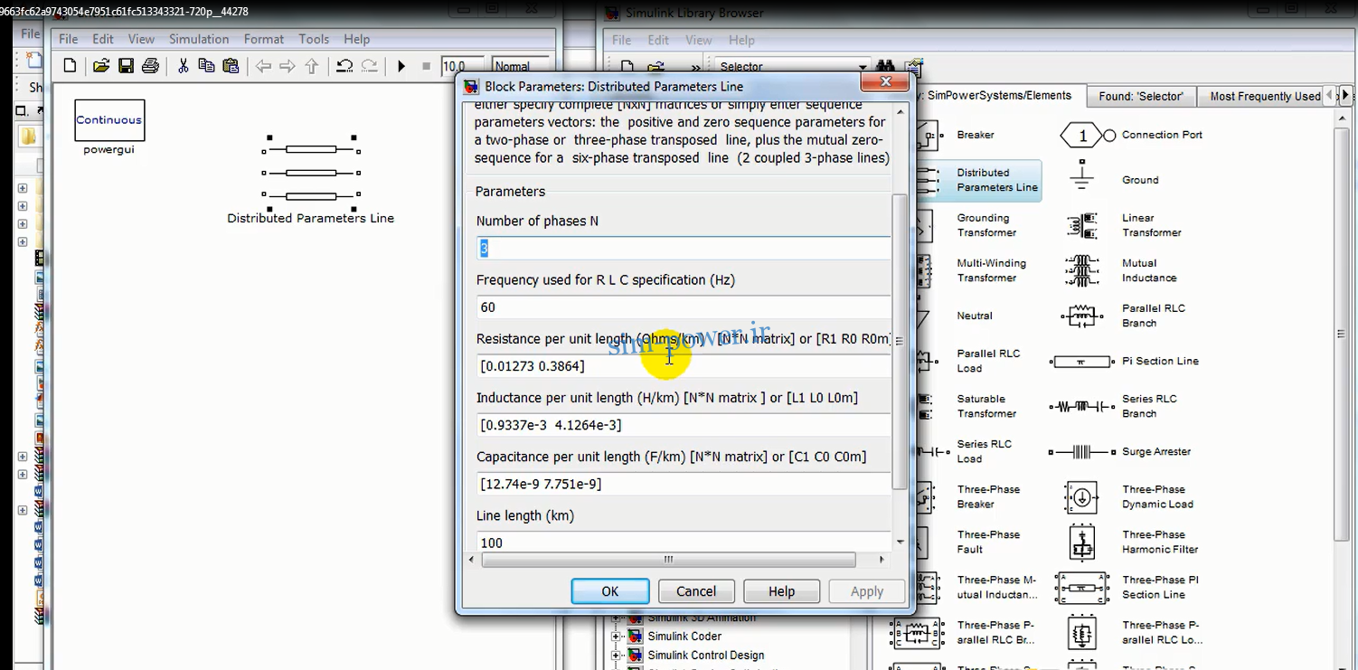This screenshot has height=670, width=1358.
Task: Click the Capacitance per unit length field
Action: 684,484
